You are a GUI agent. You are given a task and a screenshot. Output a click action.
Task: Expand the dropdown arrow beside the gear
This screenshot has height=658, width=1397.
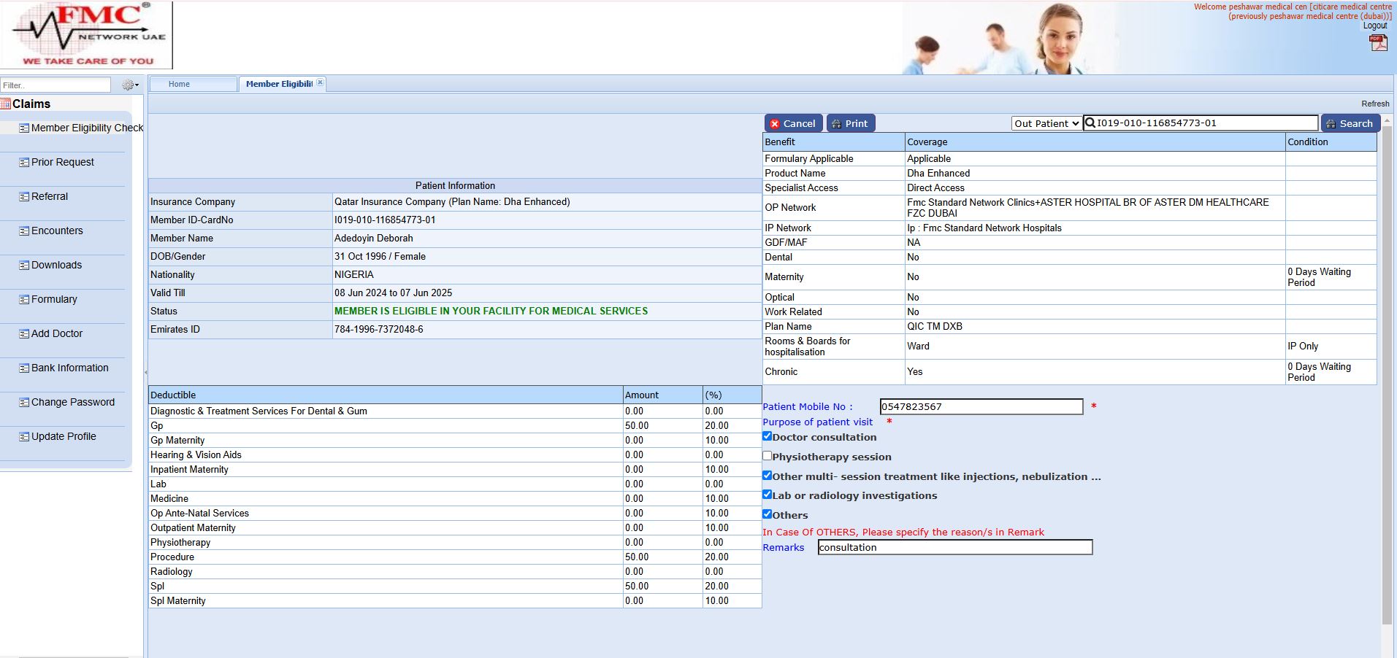[137, 85]
